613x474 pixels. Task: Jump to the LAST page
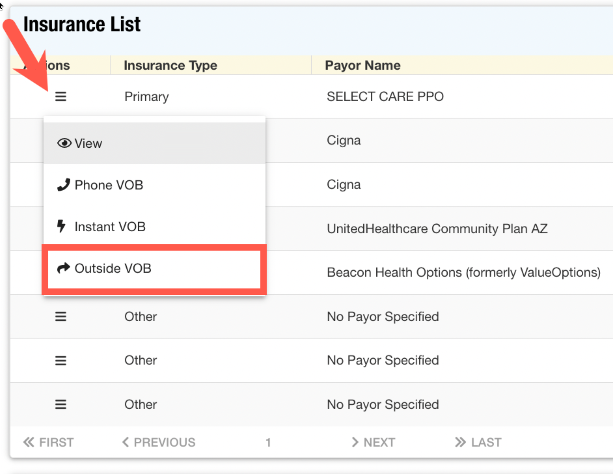tap(478, 442)
